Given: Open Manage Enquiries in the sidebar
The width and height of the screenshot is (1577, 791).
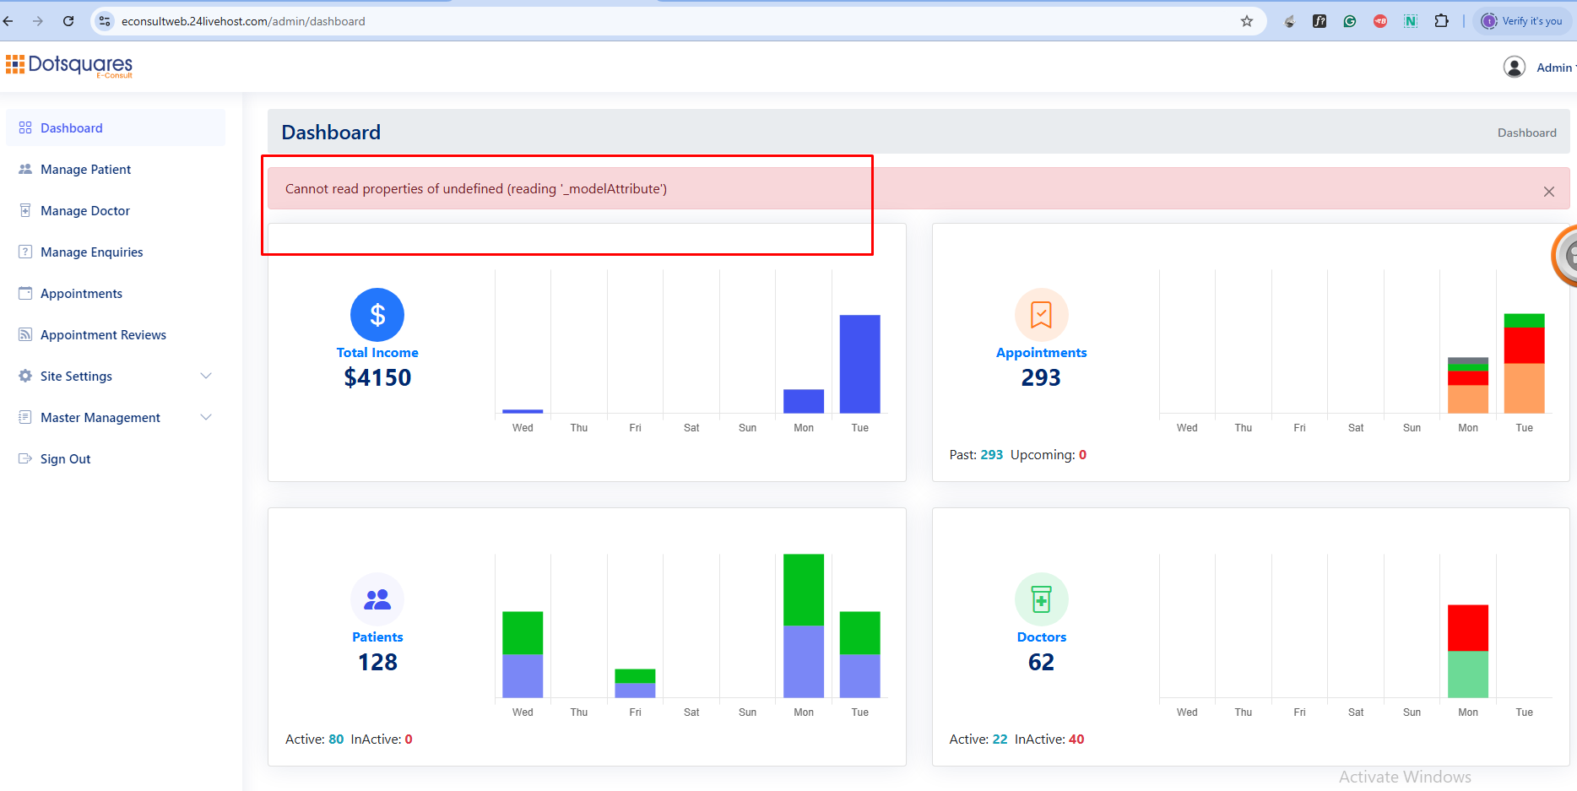Looking at the screenshot, I should tap(116, 252).
